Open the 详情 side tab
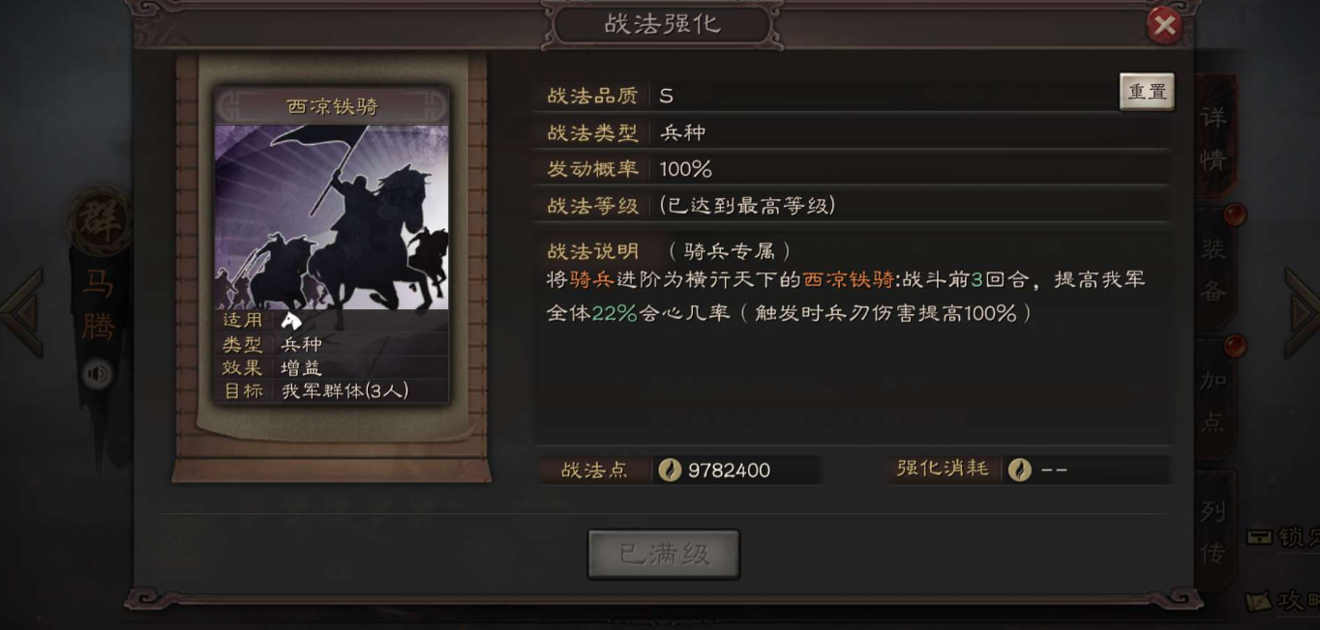The image size is (1320, 630). click(x=1214, y=138)
